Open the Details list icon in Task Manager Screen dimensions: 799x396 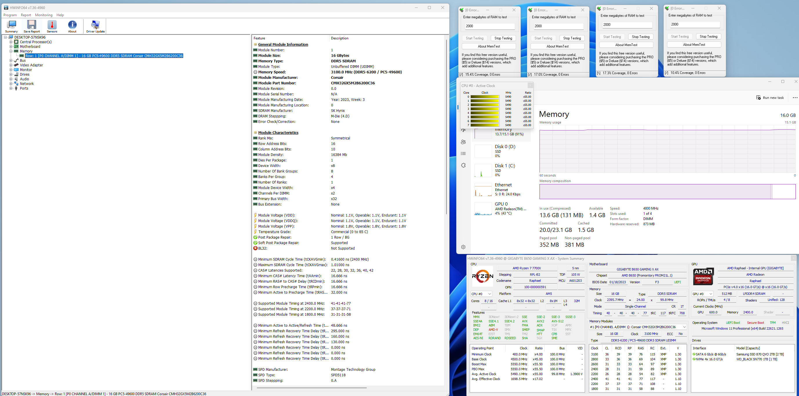tap(463, 153)
